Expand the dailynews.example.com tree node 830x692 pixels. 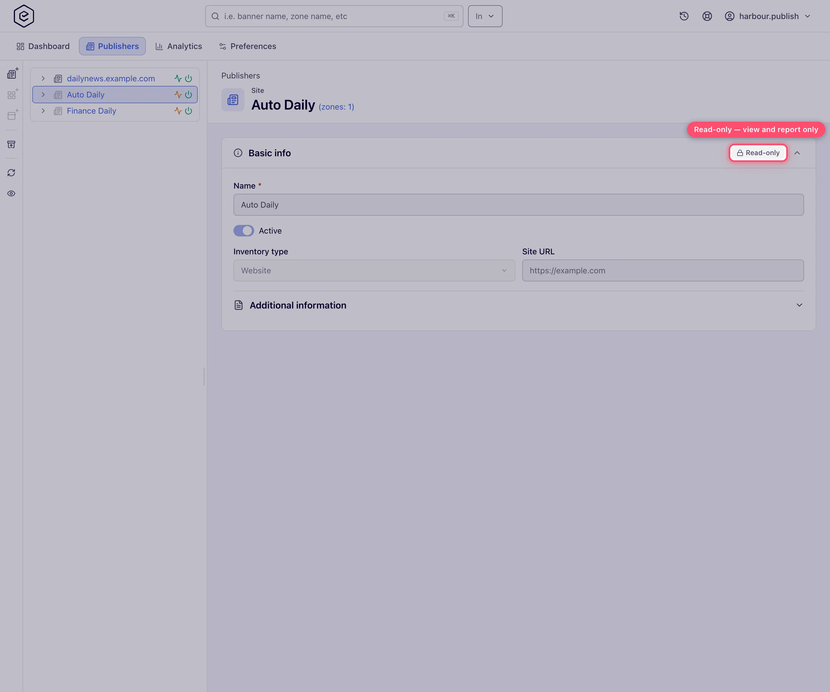[x=43, y=78]
